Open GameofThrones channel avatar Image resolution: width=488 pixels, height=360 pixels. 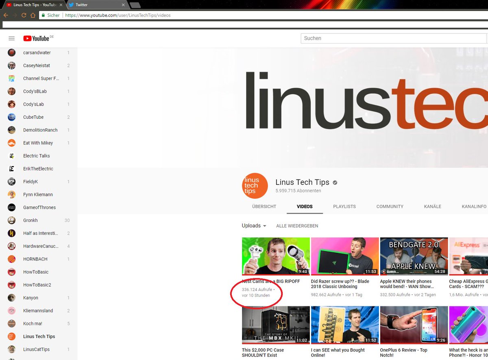coord(12,207)
